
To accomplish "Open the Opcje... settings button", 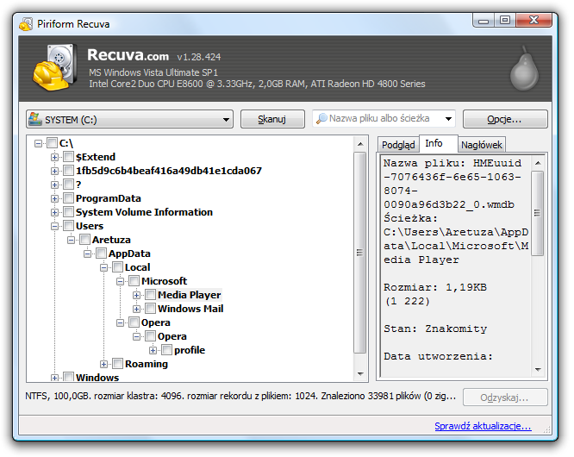I will pyautogui.click(x=505, y=119).
